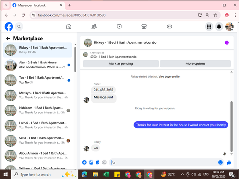Open Excel from taskbar
239x179 pixels.
(x=106, y=174)
